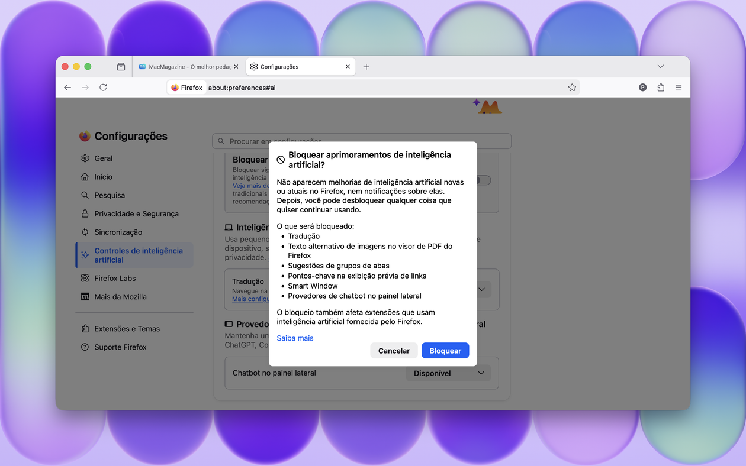Open the Tradução row dropdown chevron
The width and height of the screenshot is (746, 466).
[x=482, y=289]
